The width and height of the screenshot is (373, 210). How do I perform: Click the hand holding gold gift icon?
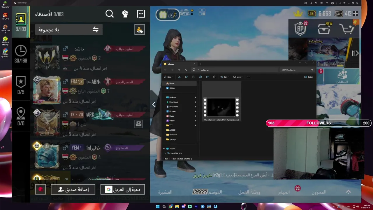(140, 29)
